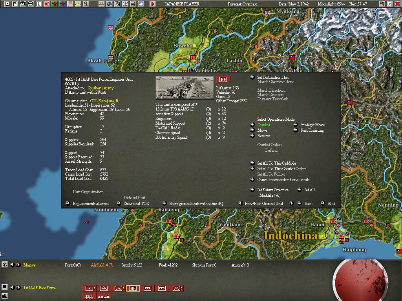Click 'Supply: 9153' in base bar
Viewport: 402px width, 301px height.
(x=132, y=265)
